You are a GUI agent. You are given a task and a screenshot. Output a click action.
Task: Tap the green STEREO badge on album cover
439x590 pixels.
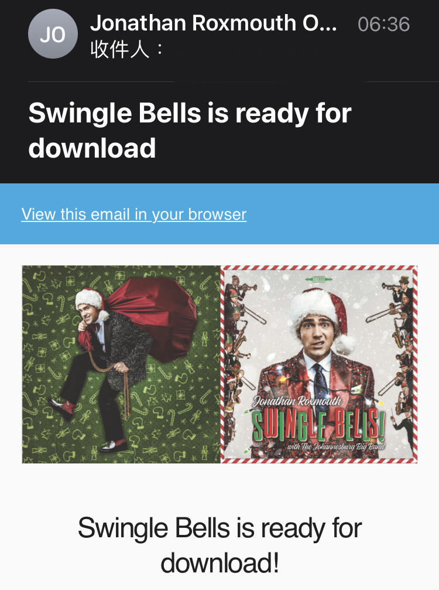pyautogui.click(x=318, y=279)
